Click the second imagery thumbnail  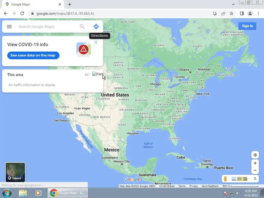pos(240,179)
